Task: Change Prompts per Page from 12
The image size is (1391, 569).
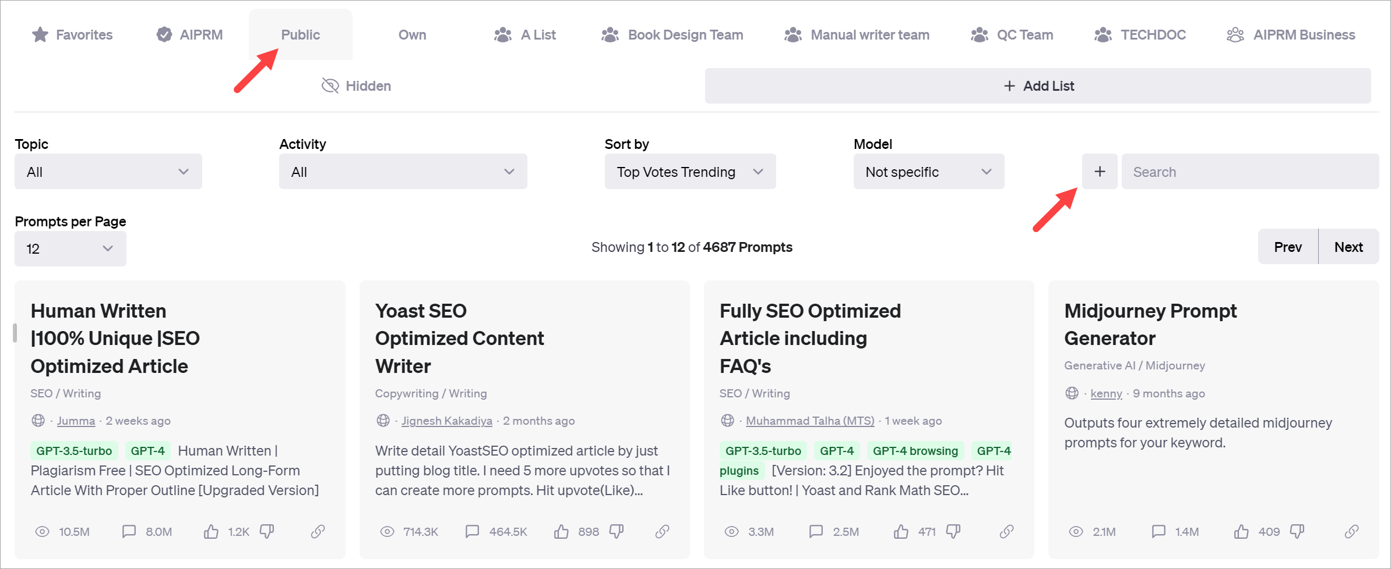Action: (70, 248)
